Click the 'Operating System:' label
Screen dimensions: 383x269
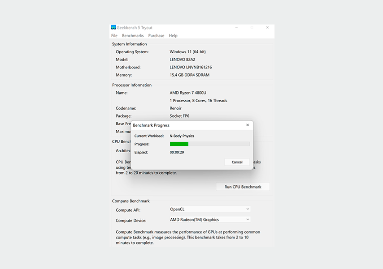click(132, 52)
